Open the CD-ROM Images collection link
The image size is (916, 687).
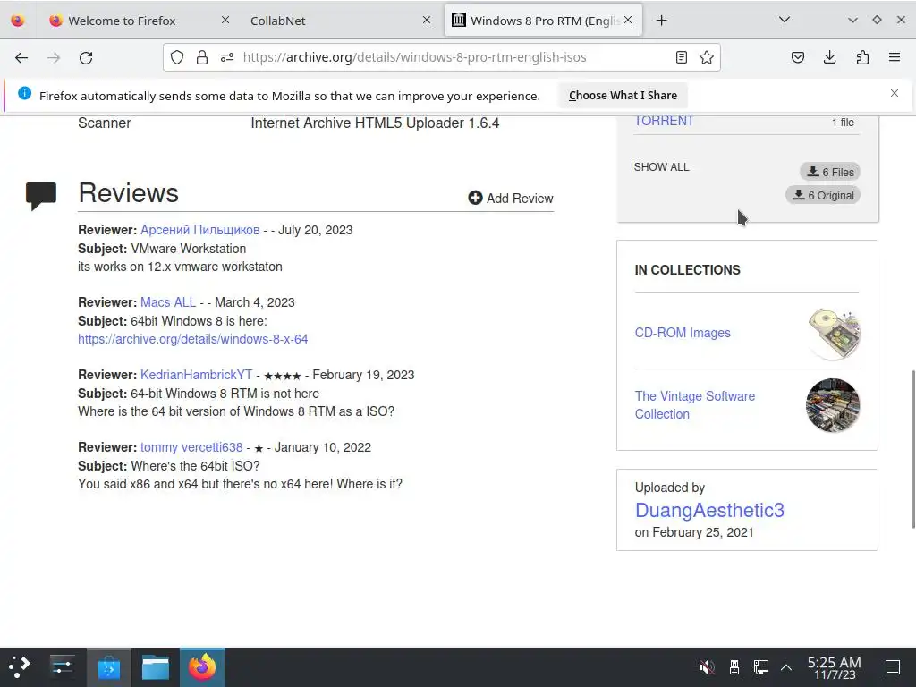tap(683, 333)
